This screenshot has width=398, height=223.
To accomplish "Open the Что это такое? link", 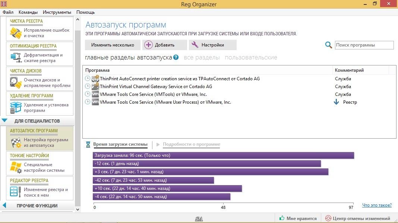I will [377, 205].
